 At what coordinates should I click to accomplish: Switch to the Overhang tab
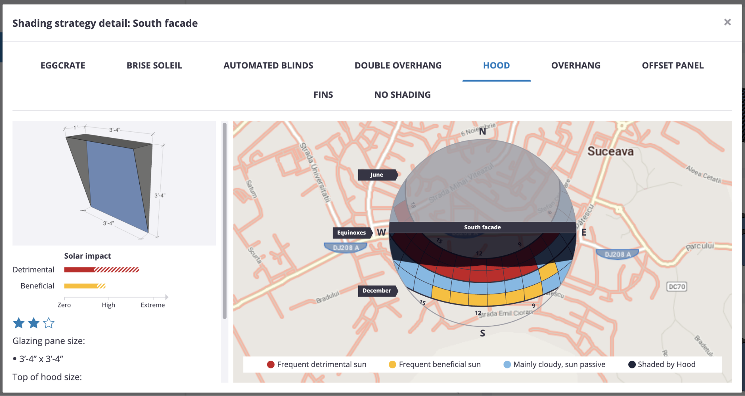[x=576, y=66]
